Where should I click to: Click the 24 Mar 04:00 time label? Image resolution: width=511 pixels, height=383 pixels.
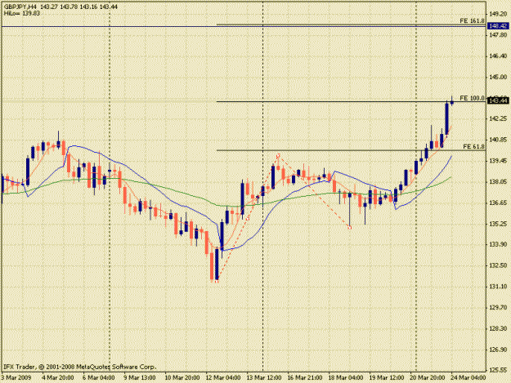click(468, 377)
